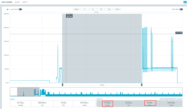Click the right selection handle marker
This screenshot has height=109, width=187.
click(x=142, y=85)
